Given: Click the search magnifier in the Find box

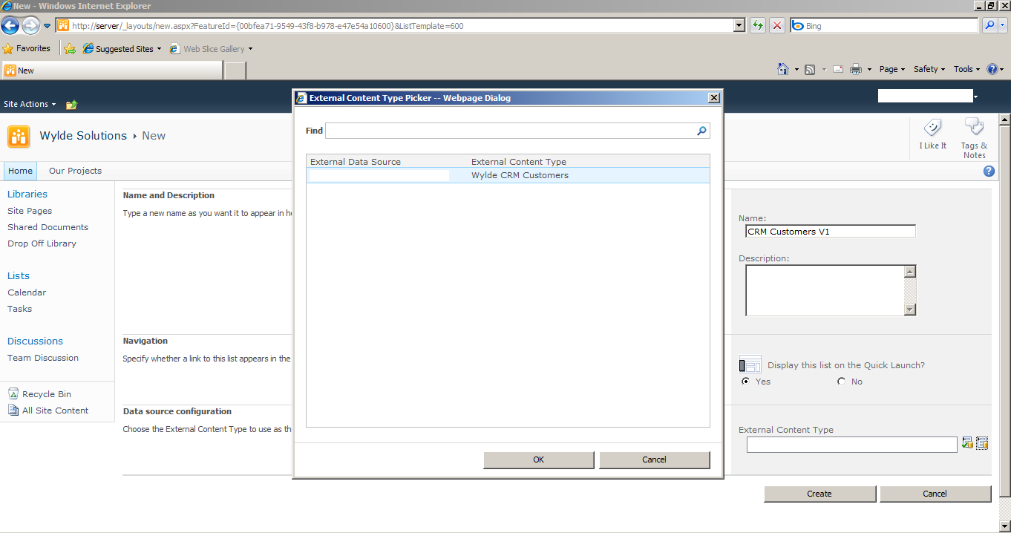Looking at the screenshot, I should click(x=701, y=131).
